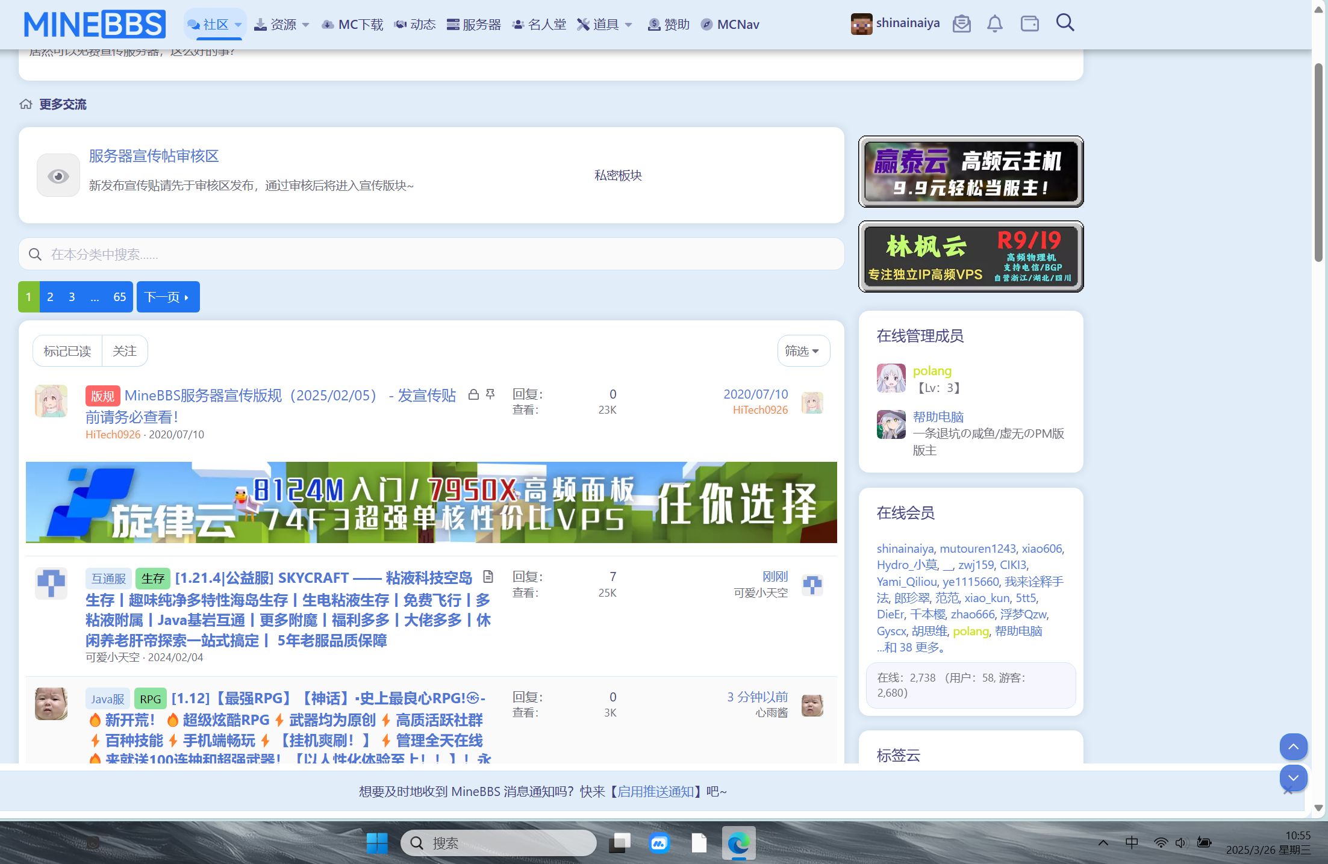1328x864 pixels.
Task: Open Microsoft Edge in taskbar
Action: (x=738, y=843)
